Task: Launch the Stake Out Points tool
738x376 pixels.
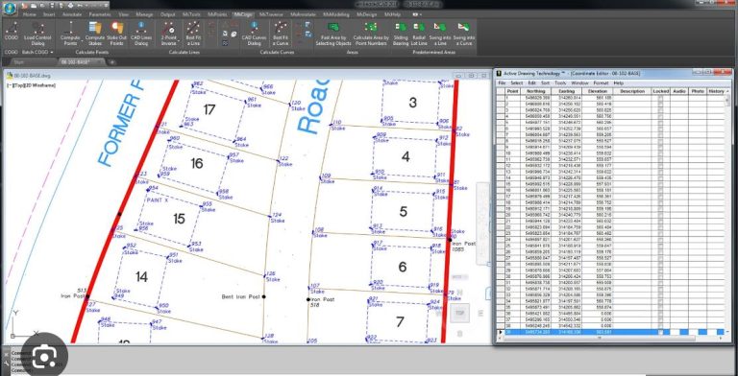Action: [116, 33]
